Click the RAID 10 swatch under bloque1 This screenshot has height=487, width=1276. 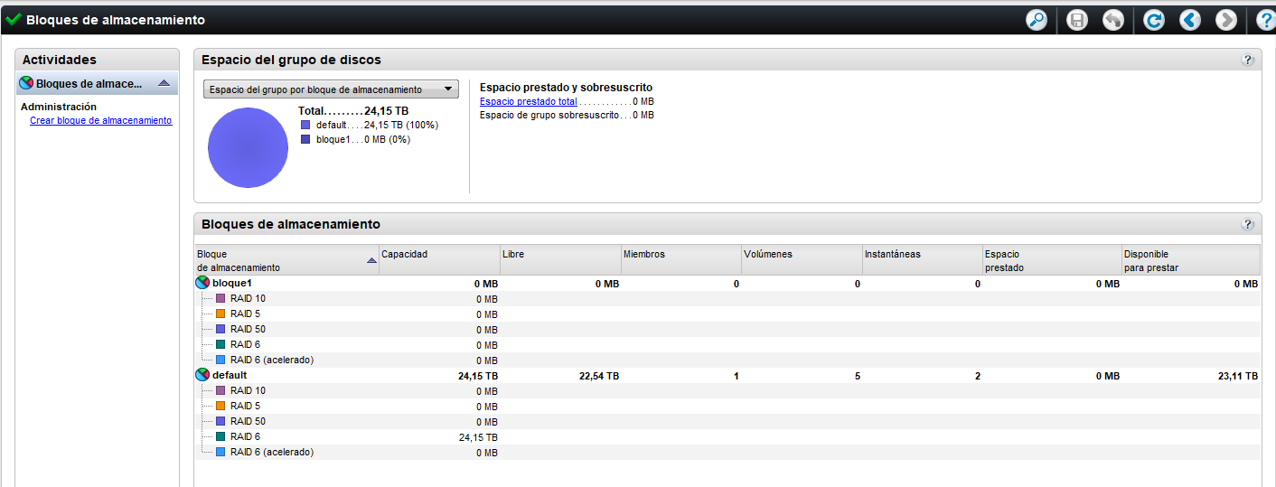tap(220, 299)
